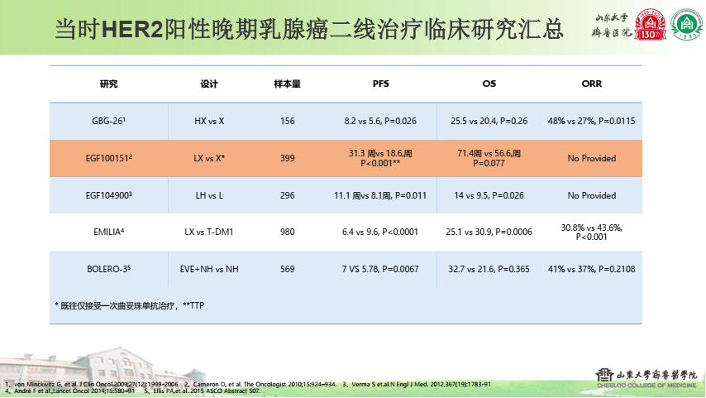Viewport: 706px width, 398px height.
Task: Click the Ellis PA 2015 ASCO Abstract reference
Action: coord(203,391)
